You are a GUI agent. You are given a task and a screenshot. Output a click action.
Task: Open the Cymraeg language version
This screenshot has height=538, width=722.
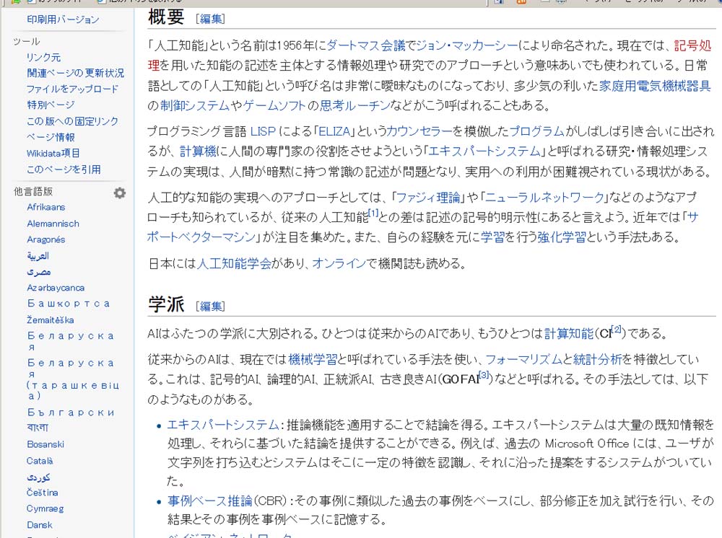click(45, 508)
